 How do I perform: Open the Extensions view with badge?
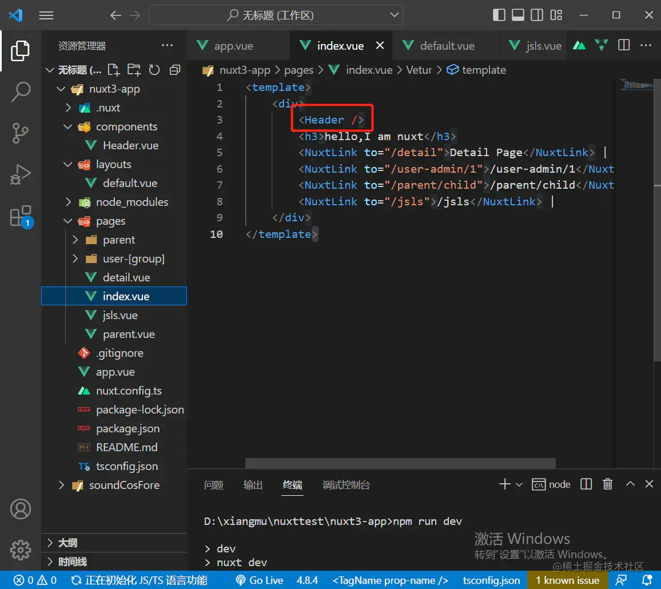tap(20, 216)
